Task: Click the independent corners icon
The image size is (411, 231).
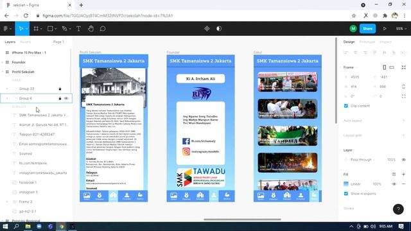Action: click(404, 96)
